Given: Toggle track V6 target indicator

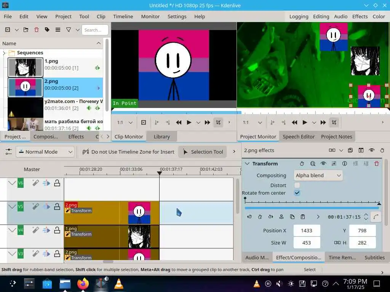Looking at the screenshot, I should coord(21,183).
